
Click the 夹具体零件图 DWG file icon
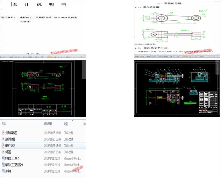click(x=3, y=133)
